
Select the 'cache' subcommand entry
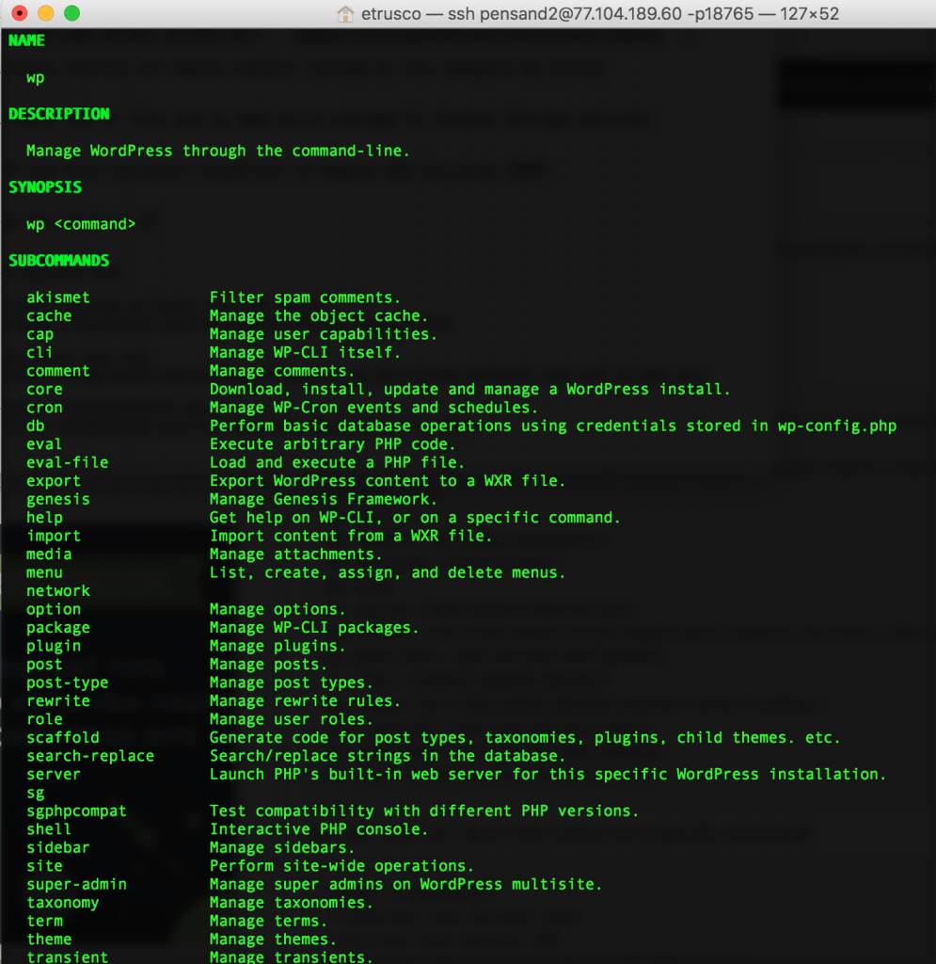click(48, 315)
